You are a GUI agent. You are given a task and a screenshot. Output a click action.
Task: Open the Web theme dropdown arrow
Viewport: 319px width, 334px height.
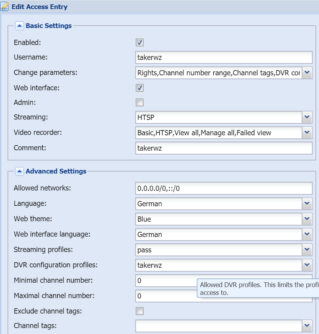307,219
